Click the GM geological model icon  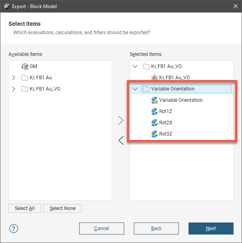tap(25, 66)
